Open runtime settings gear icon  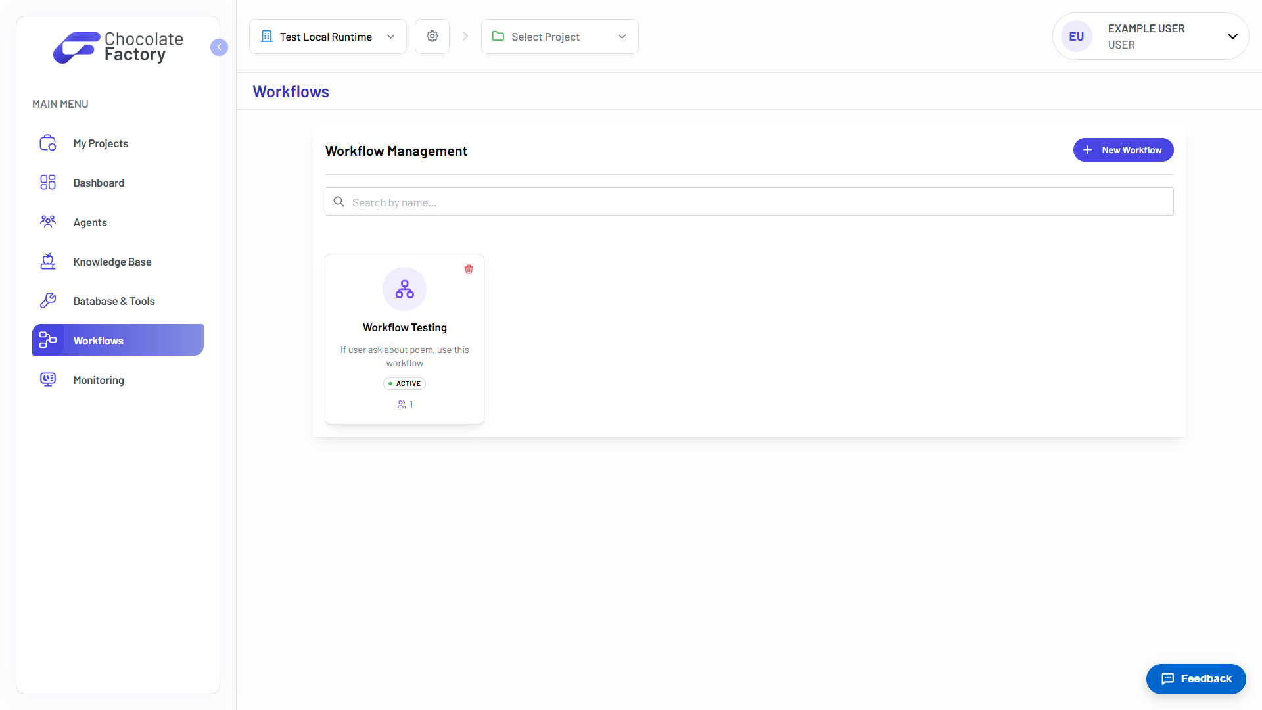click(432, 36)
